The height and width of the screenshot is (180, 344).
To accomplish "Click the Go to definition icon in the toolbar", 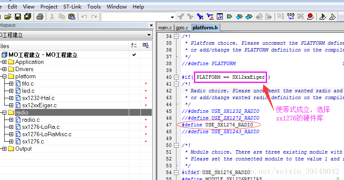I will pos(220,17).
